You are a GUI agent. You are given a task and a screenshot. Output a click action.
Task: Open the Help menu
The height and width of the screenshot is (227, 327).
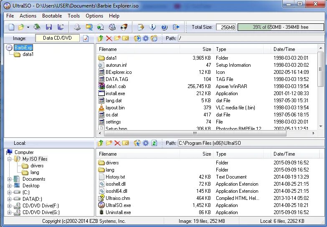point(114,16)
